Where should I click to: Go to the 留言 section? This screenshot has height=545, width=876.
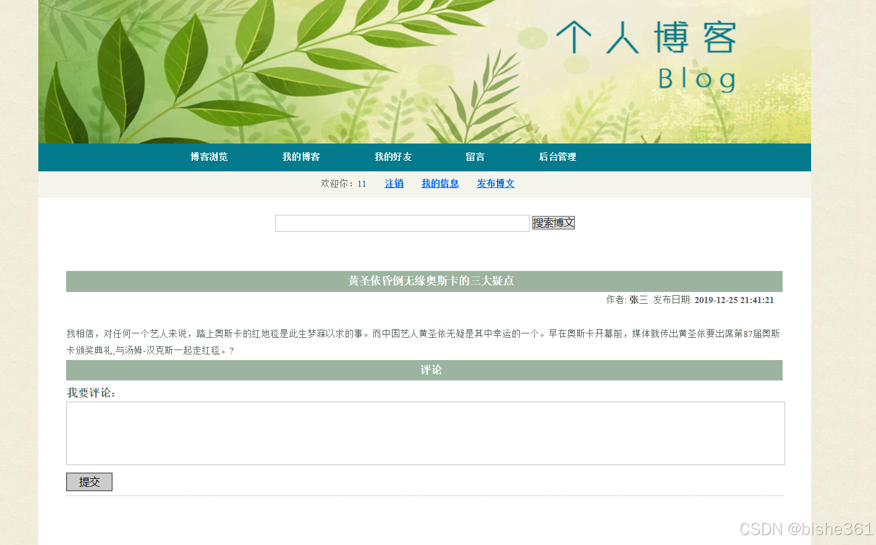click(475, 157)
